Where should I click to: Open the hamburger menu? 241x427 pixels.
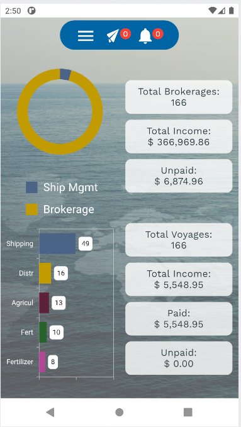86,36
